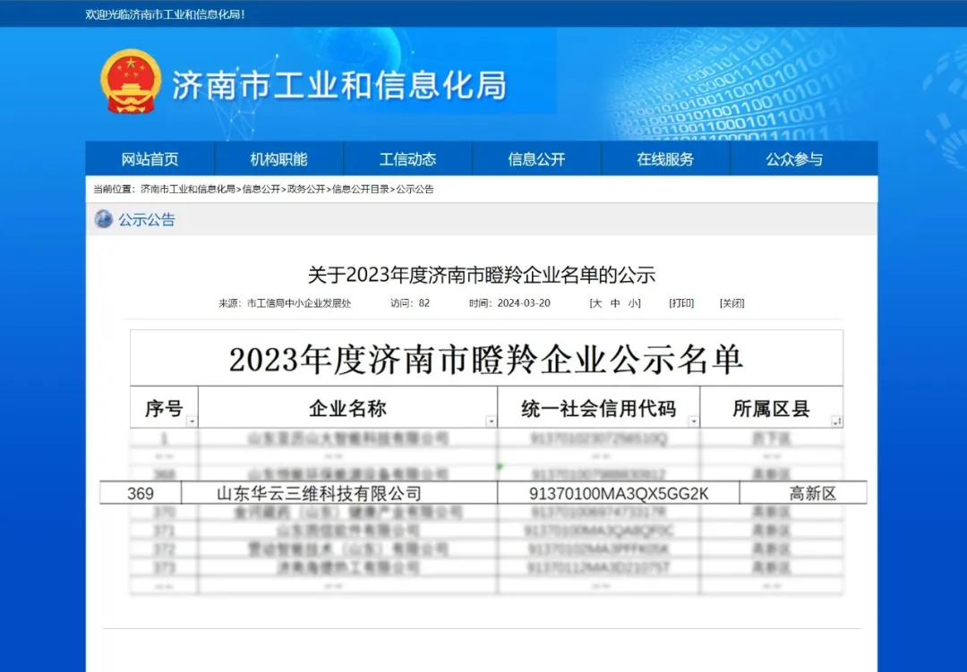Click the source text 市工信局中小企业发展处

point(299,303)
